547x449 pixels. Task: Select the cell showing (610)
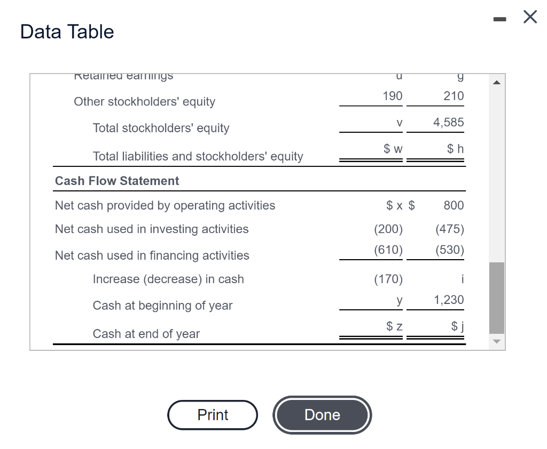[x=387, y=250]
